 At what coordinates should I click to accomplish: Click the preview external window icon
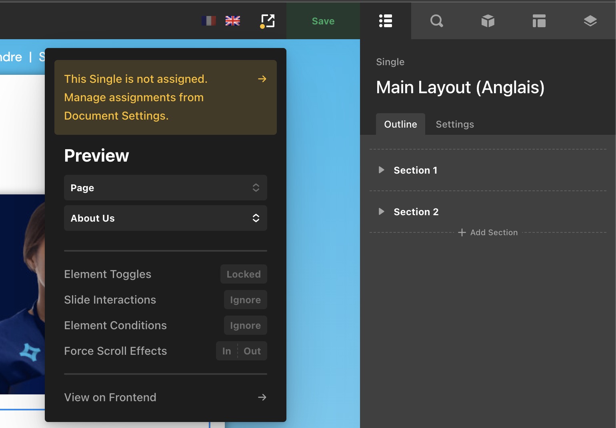pos(267,21)
